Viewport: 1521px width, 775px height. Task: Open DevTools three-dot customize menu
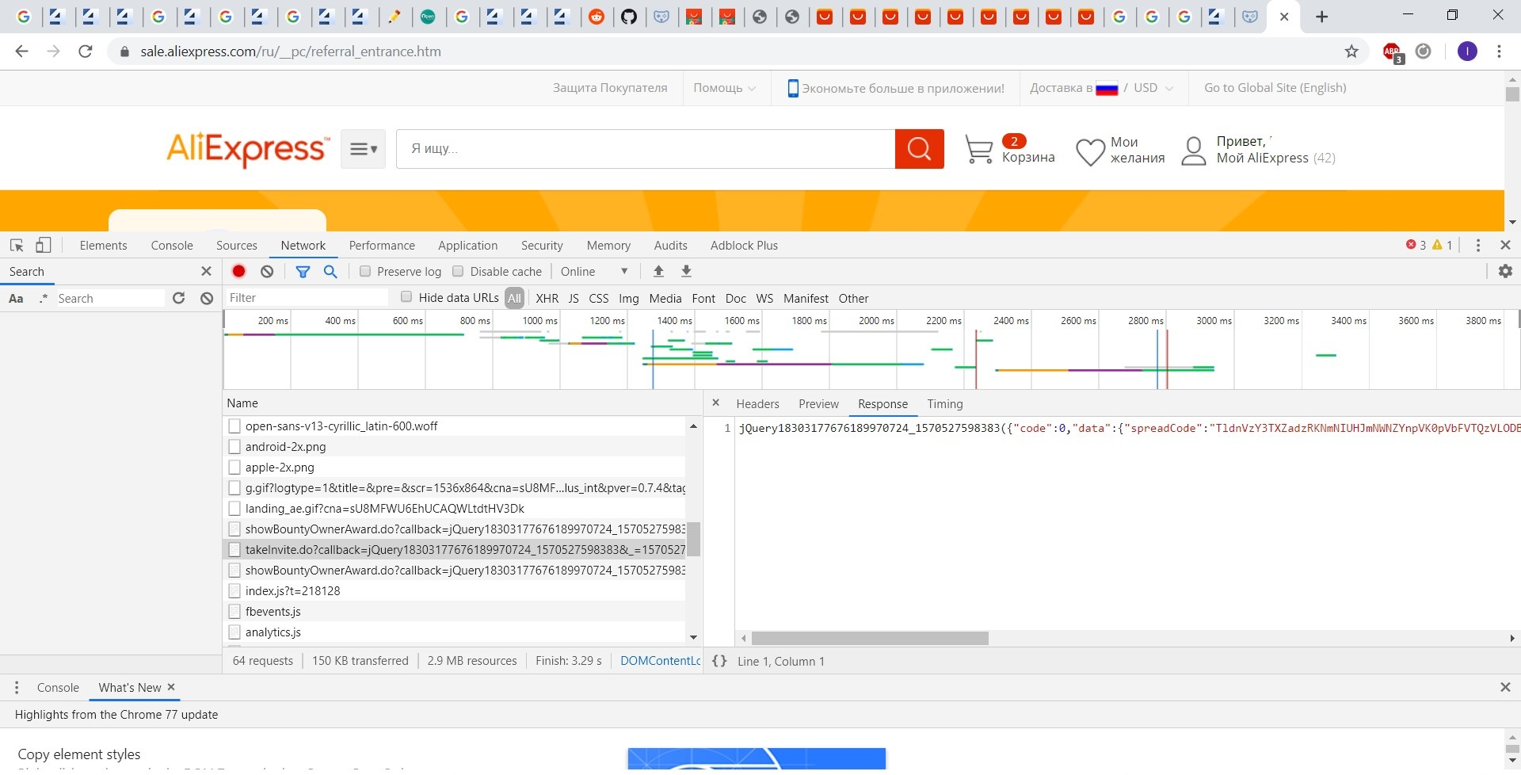[1478, 246]
